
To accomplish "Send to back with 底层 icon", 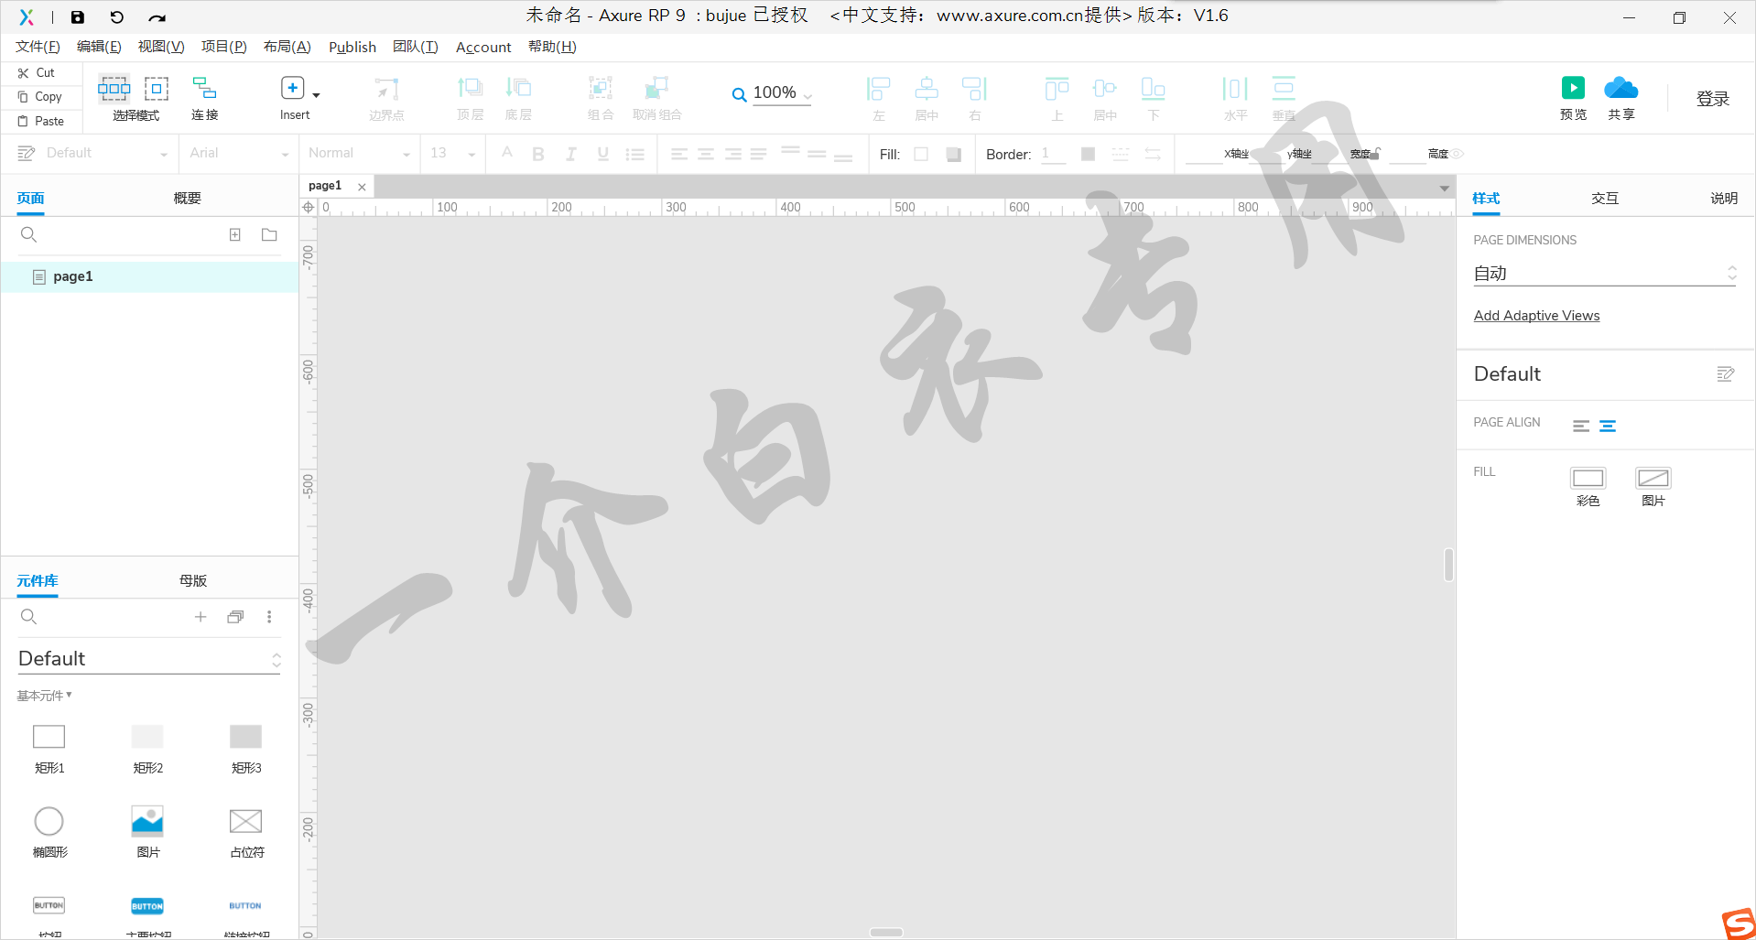I will (x=518, y=88).
